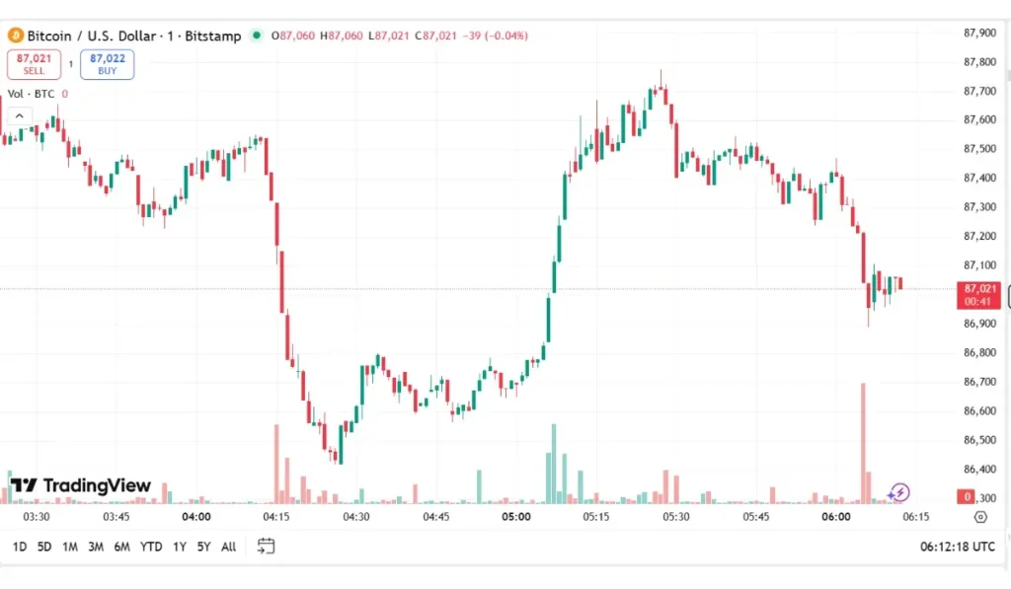This screenshot has width=1011, height=589.
Task: Click the Bitcoin currency logo icon
Action: [17, 35]
